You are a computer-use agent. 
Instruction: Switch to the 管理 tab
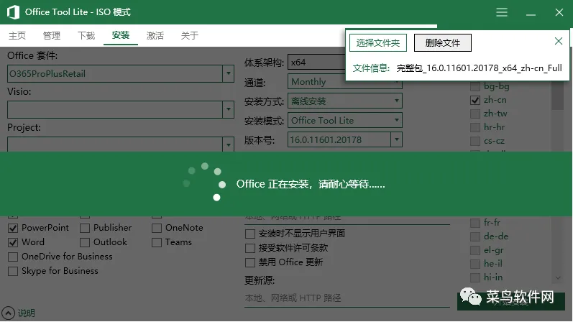[x=52, y=35]
